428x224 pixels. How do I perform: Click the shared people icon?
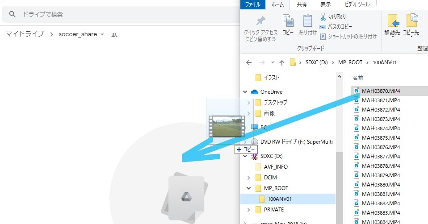(114, 35)
